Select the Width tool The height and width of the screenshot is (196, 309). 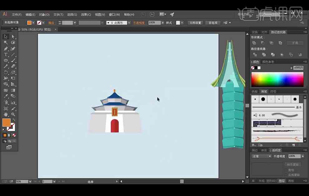point(6,78)
